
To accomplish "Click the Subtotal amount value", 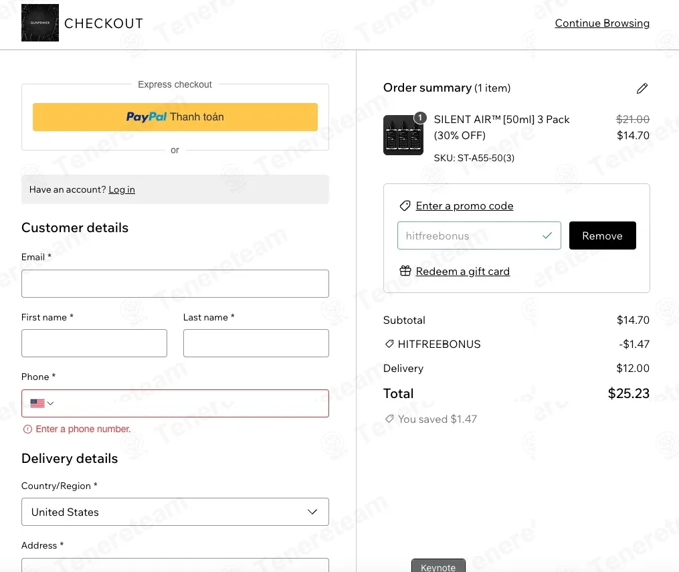I will pyautogui.click(x=633, y=320).
